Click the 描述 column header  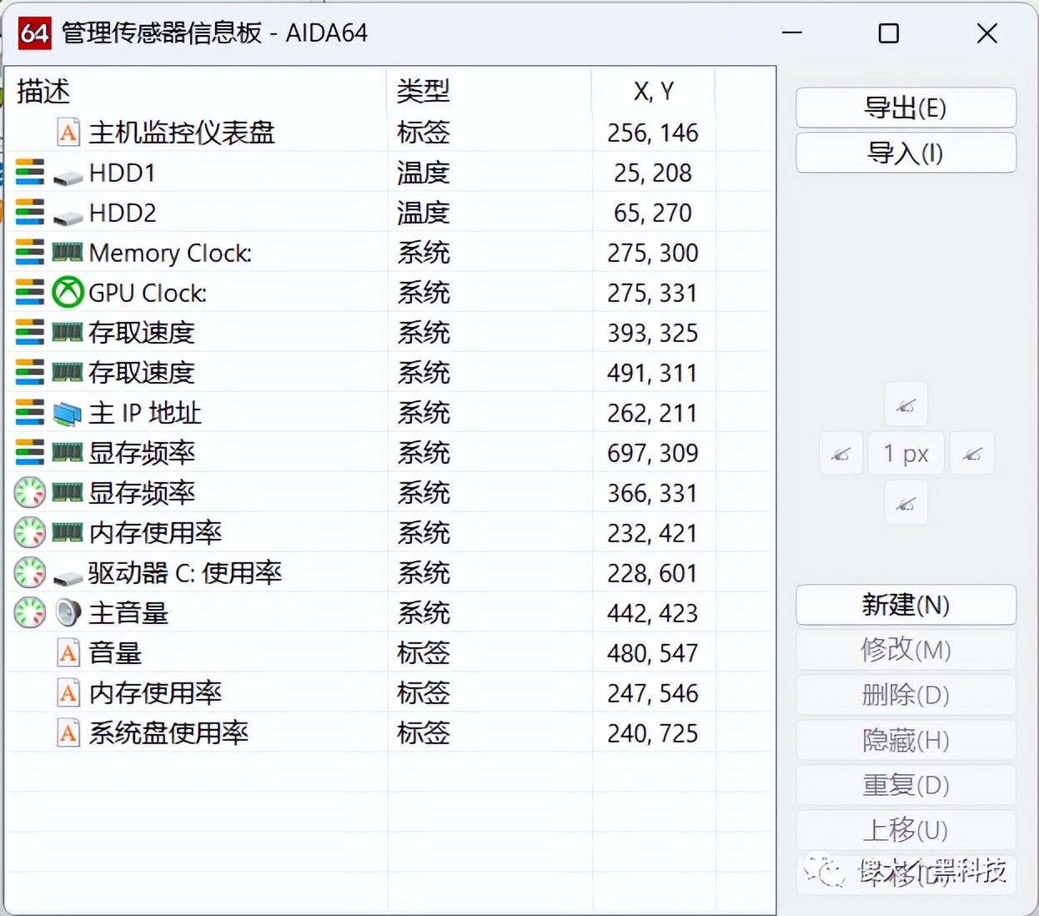pyautogui.click(x=42, y=92)
